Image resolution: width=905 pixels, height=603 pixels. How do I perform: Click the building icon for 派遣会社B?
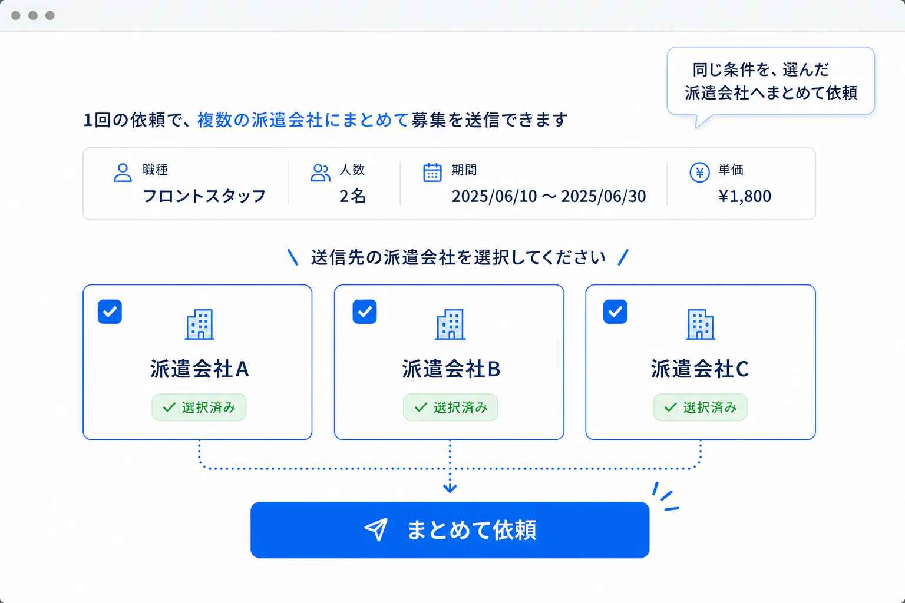(x=451, y=324)
